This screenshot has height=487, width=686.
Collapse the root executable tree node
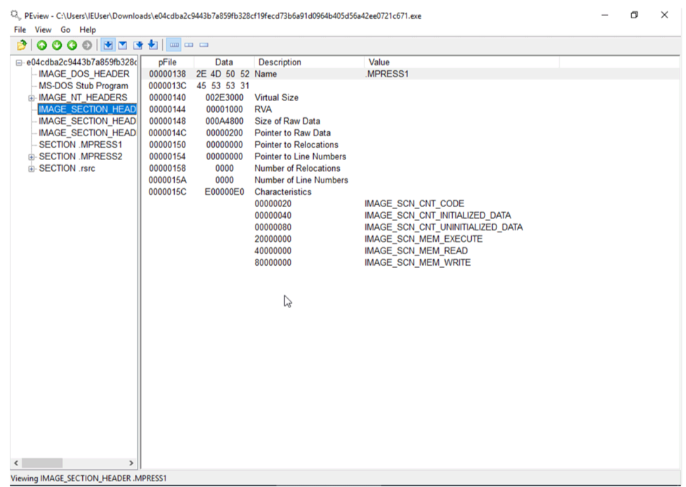click(19, 62)
